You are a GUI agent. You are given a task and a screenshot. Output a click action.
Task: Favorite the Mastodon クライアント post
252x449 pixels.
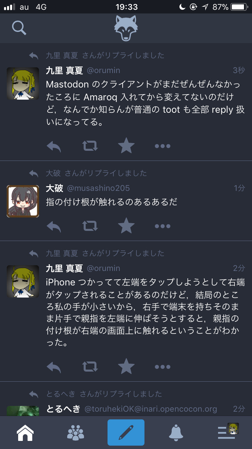pos(126,146)
